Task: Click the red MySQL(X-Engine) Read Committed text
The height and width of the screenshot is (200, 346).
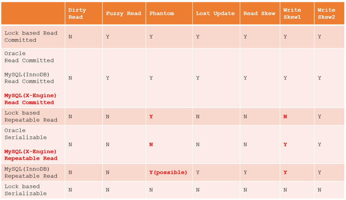Action: (30, 99)
